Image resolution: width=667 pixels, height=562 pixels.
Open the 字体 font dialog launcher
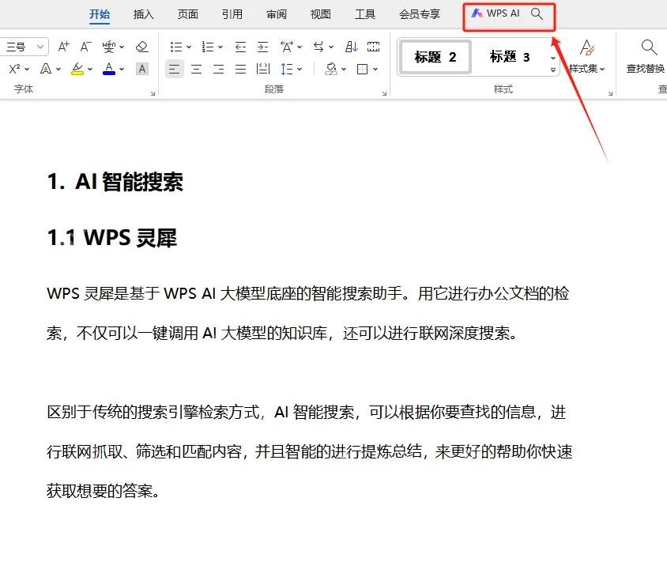(x=153, y=93)
